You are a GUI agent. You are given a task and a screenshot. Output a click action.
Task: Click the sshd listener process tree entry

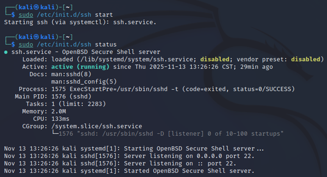pyautogui.click(x=168, y=134)
